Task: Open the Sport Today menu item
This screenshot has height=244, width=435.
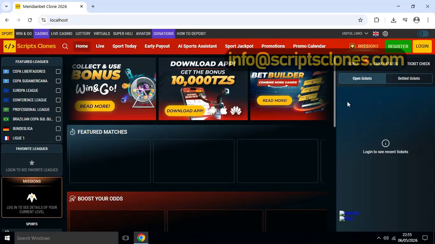Action: 125,46
